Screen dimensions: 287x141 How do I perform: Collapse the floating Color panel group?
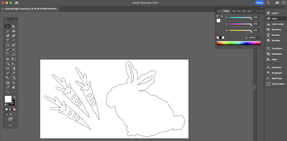(262, 7)
